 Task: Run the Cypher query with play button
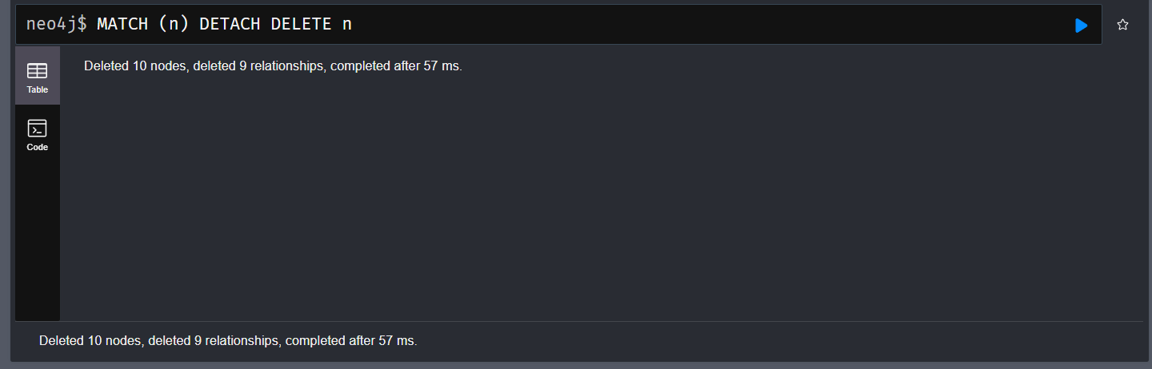pyautogui.click(x=1081, y=26)
